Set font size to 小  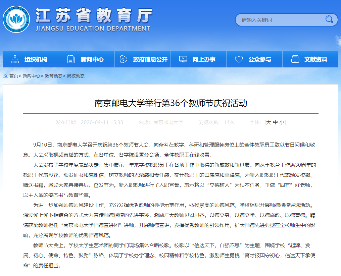tap(282, 122)
